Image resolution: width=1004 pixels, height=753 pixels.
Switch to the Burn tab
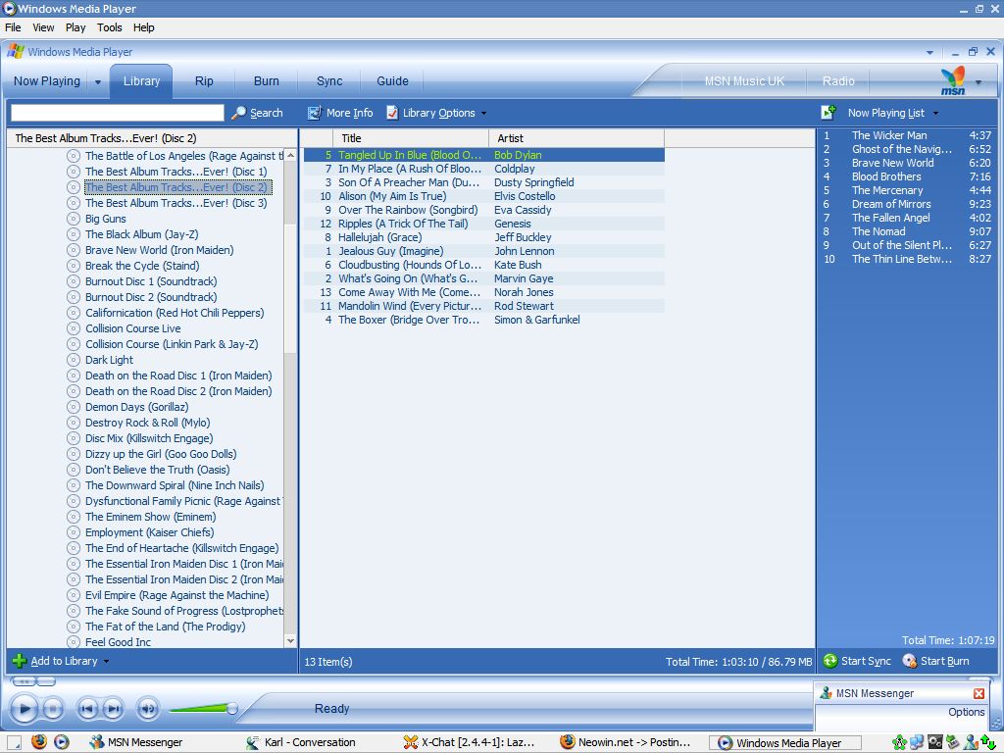pos(267,81)
